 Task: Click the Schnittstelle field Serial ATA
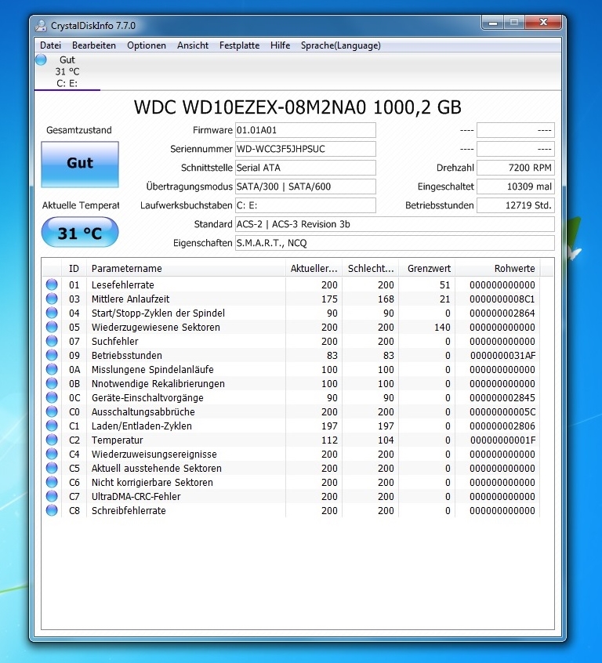[x=306, y=168]
